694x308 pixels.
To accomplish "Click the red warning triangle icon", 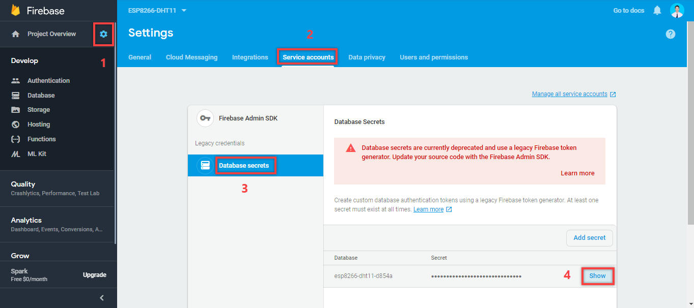I will click(350, 148).
